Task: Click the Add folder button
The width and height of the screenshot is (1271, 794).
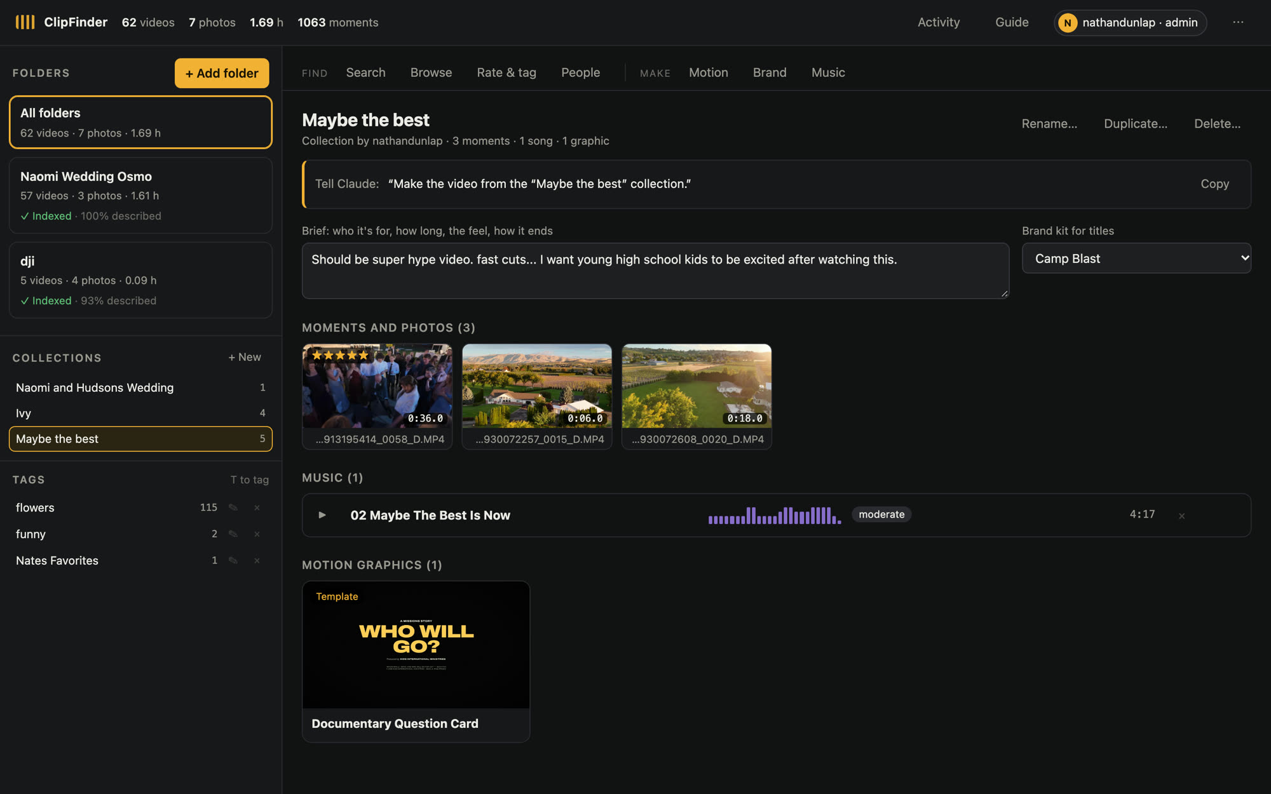Action: point(222,73)
